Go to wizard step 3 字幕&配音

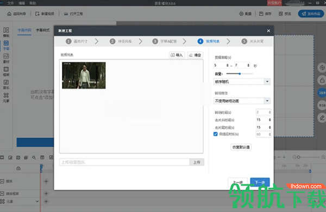pyautogui.click(x=164, y=41)
